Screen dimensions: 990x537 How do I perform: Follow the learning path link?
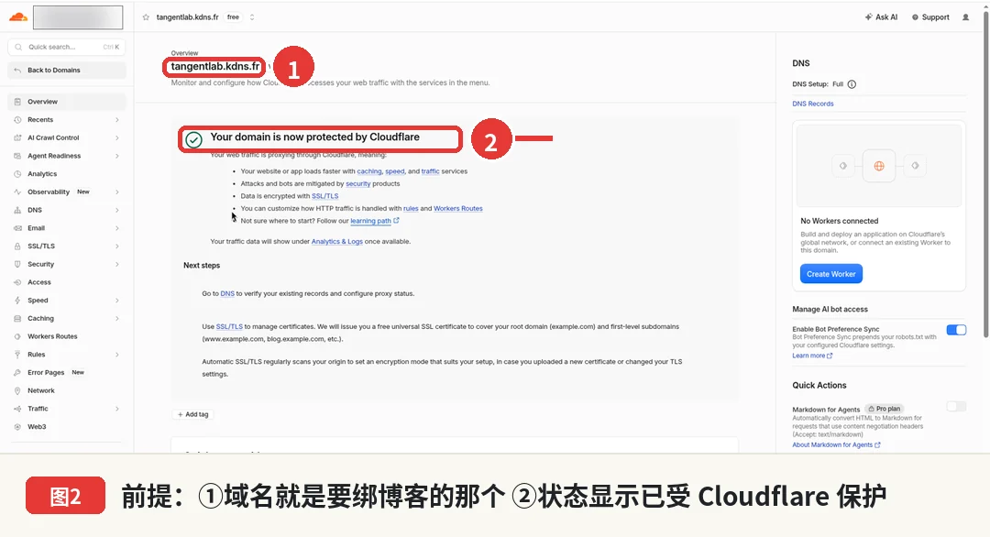374,221
